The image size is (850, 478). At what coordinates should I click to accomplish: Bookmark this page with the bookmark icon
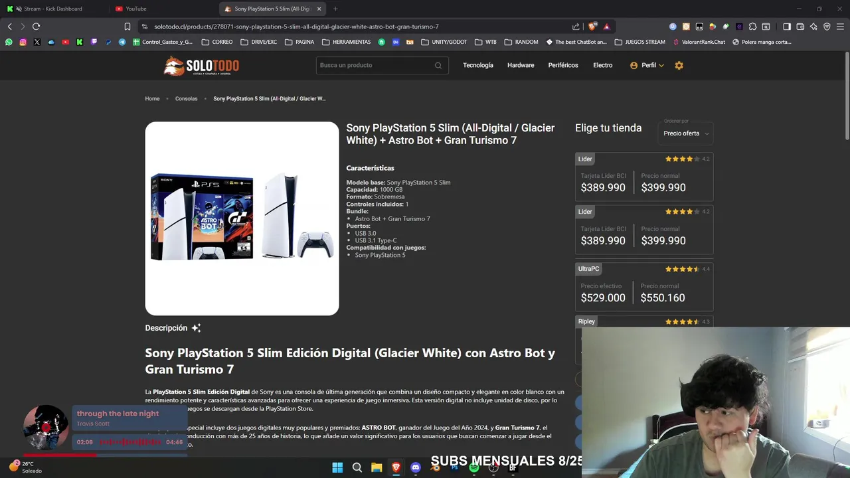point(127,27)
